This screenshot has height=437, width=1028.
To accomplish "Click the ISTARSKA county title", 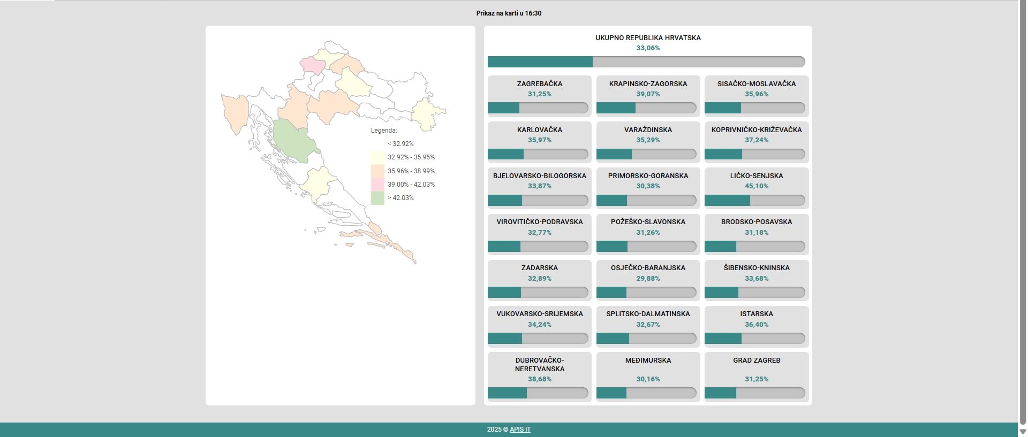I will click(757, 314).
